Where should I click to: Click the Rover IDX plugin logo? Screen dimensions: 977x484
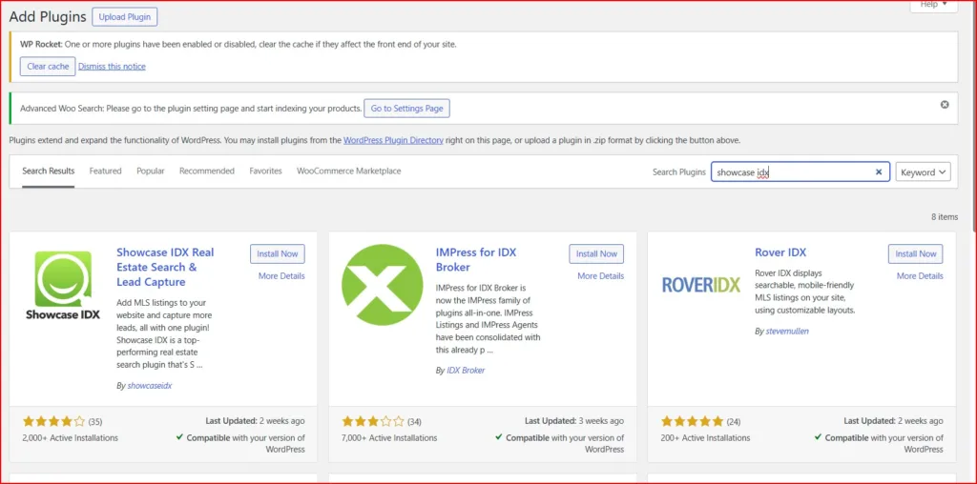(701, 285)
